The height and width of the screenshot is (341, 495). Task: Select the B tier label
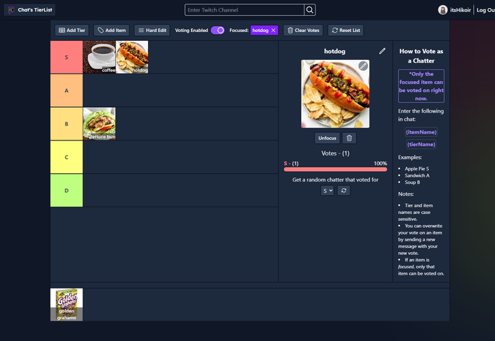click(x=67, y=124)
